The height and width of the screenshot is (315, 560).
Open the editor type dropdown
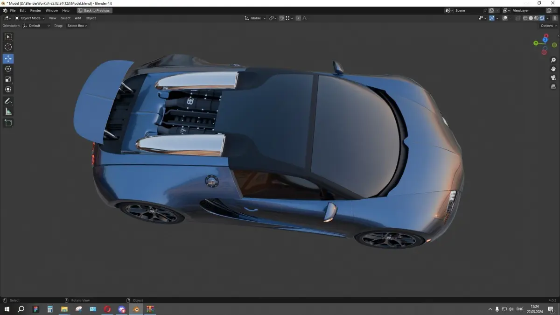click(7, 18)
